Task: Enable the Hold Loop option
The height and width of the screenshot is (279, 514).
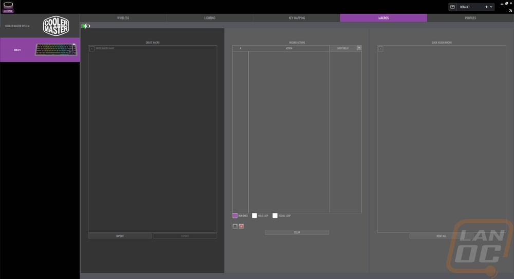Action: [254, 216]
